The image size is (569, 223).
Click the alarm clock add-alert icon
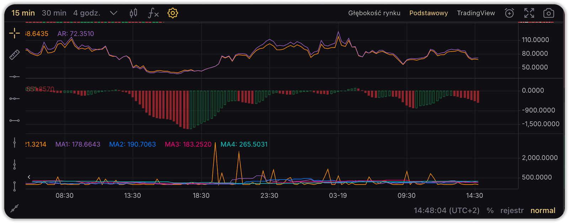click(x=509, y=13)
